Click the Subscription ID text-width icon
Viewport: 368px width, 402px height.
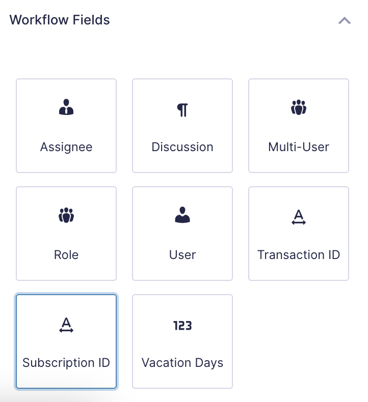pos(66,325)
